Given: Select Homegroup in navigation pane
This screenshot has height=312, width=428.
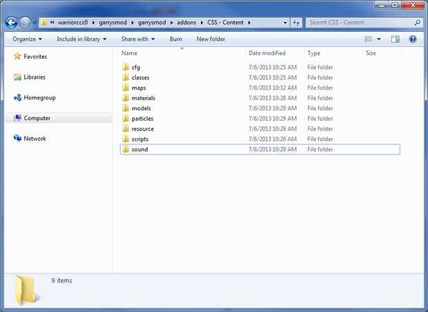Looking at the screenshot, I should tap(39, 97).
